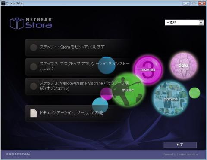The height and width of the screenshot is (160, 207).
Task: Click the document page icon
Action: point(34,113)
